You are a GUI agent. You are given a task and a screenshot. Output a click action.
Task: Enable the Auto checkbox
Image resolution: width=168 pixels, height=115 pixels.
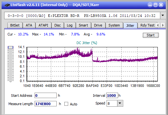click(66, 104)
